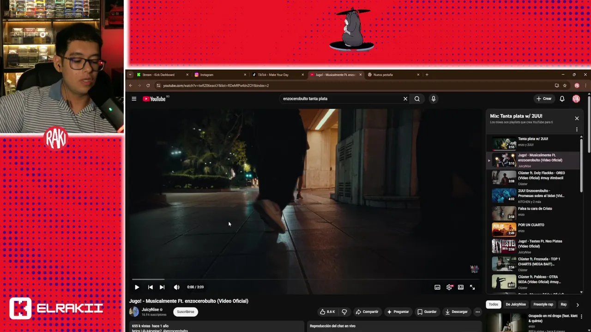Skip to the next video in the mix

click(162, 287)
